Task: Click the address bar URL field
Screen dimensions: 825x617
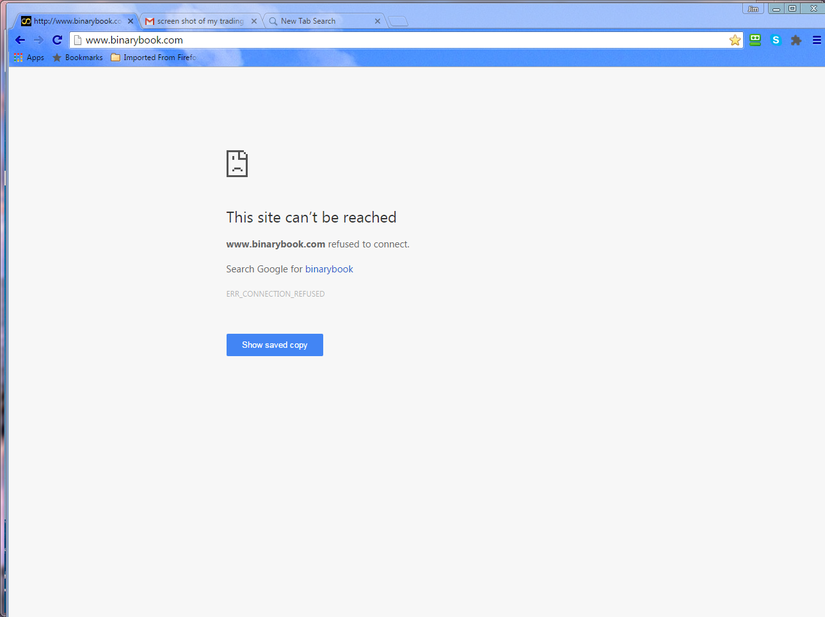Action: [406, 40]
